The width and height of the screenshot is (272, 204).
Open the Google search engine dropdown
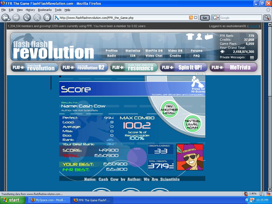[x=216, y=18]
